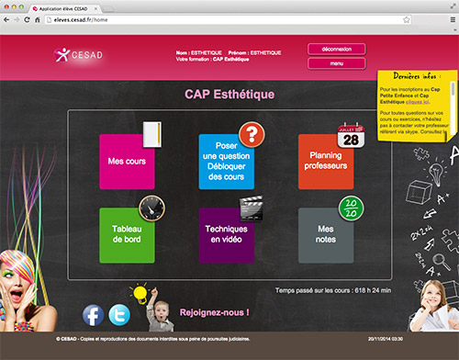Screen dimensions: 459x360
Task: Click the green 20/20 grade badge
Action: pyautogui.click(x=351, y=208)
